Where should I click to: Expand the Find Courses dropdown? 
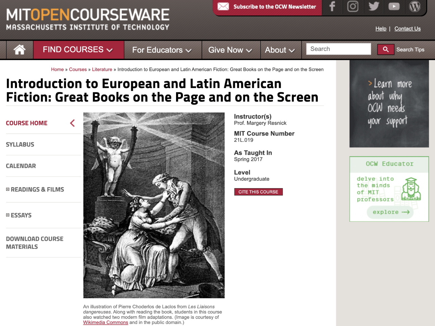tap(78, 50)
